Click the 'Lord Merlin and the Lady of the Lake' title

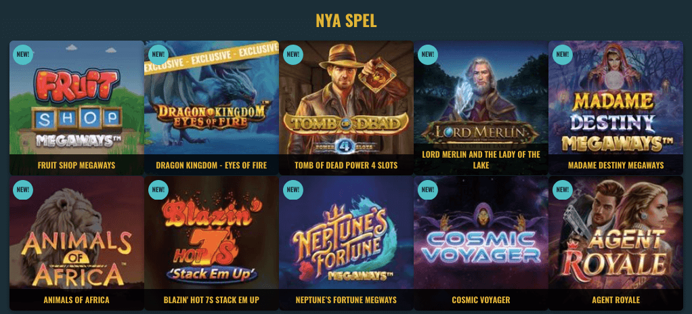[481, 160]
